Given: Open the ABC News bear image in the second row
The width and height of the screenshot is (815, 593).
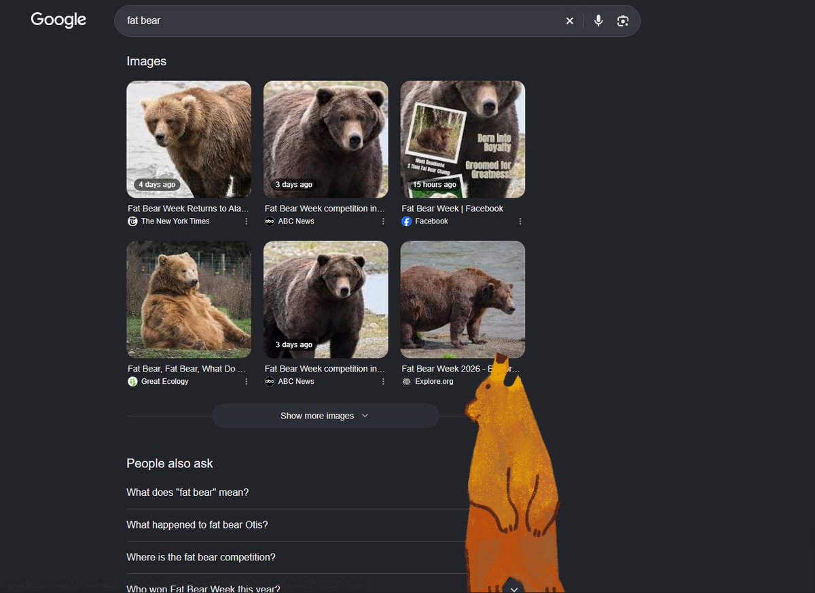Looking at the screenshot, I should (326, 300).
